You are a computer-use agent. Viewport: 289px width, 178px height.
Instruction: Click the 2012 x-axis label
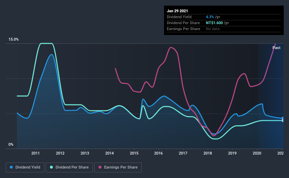coord(60,153)
